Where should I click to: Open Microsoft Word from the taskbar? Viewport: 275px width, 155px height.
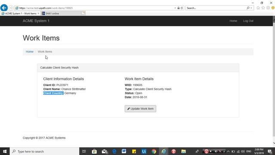(124, 151)
